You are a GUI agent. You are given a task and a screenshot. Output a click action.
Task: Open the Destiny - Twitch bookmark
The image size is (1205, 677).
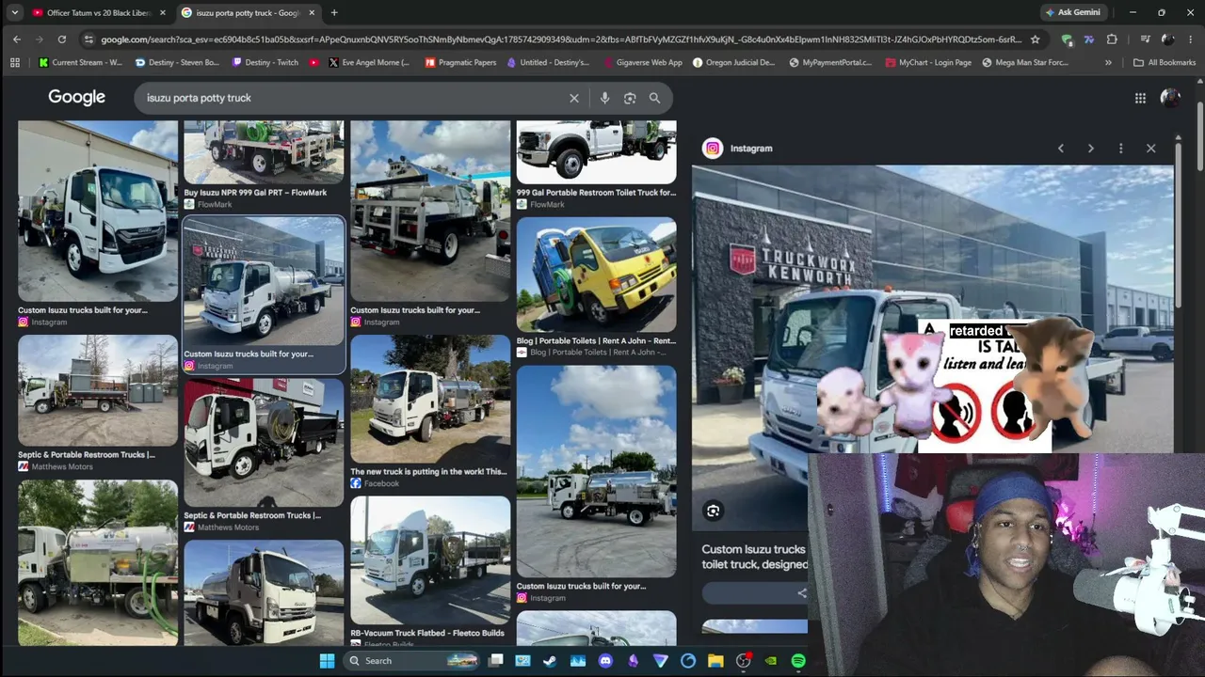(x=265, y=62)
